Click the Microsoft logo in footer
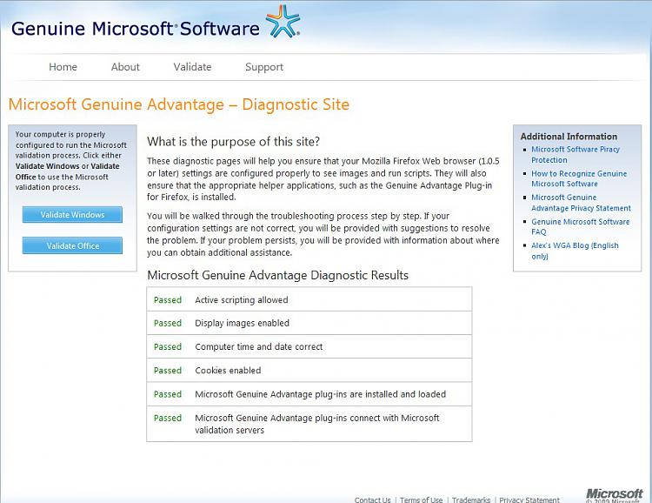Viewport: 652px width, 503px height. point(614,493)
